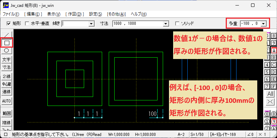Select the circle drawing tool
This screenshot has width=277, height=138.
[6, 51]
